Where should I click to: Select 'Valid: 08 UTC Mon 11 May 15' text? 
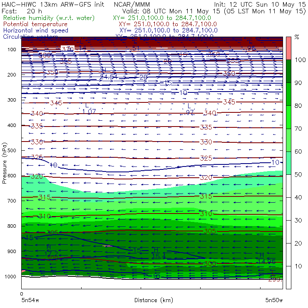171,11
